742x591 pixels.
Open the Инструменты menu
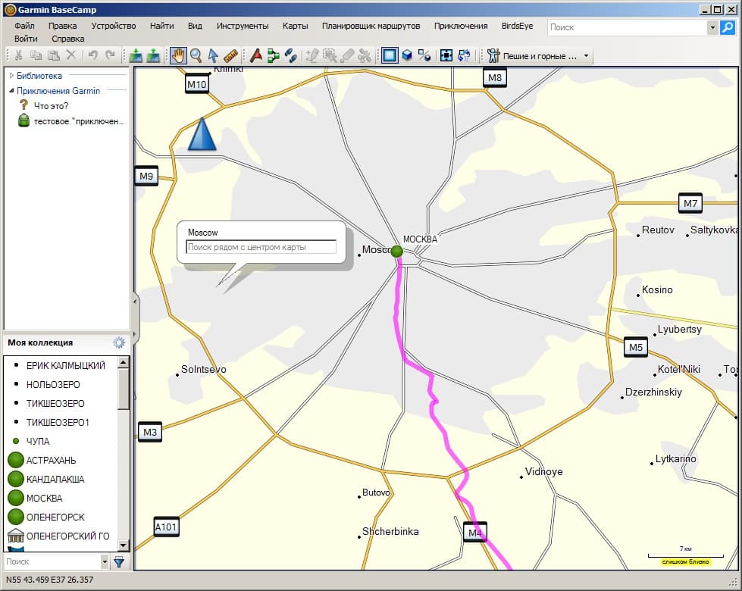[243, 26]
